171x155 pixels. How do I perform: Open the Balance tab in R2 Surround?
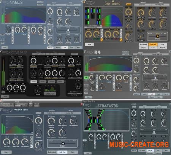pos(162,48)
